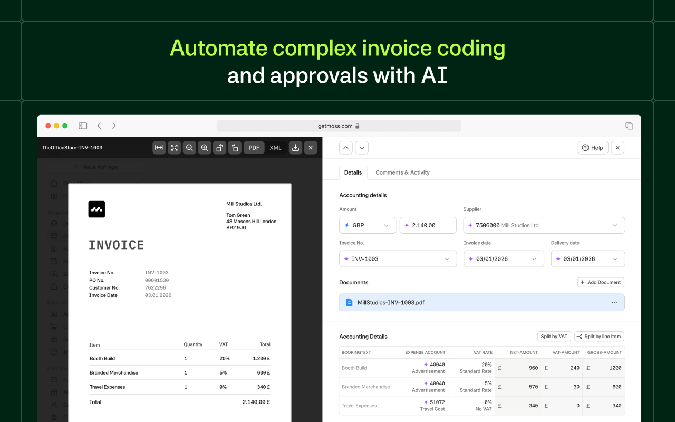Click VAT amount 30 field
Screen dimensions: 675x422
[562, 387]
